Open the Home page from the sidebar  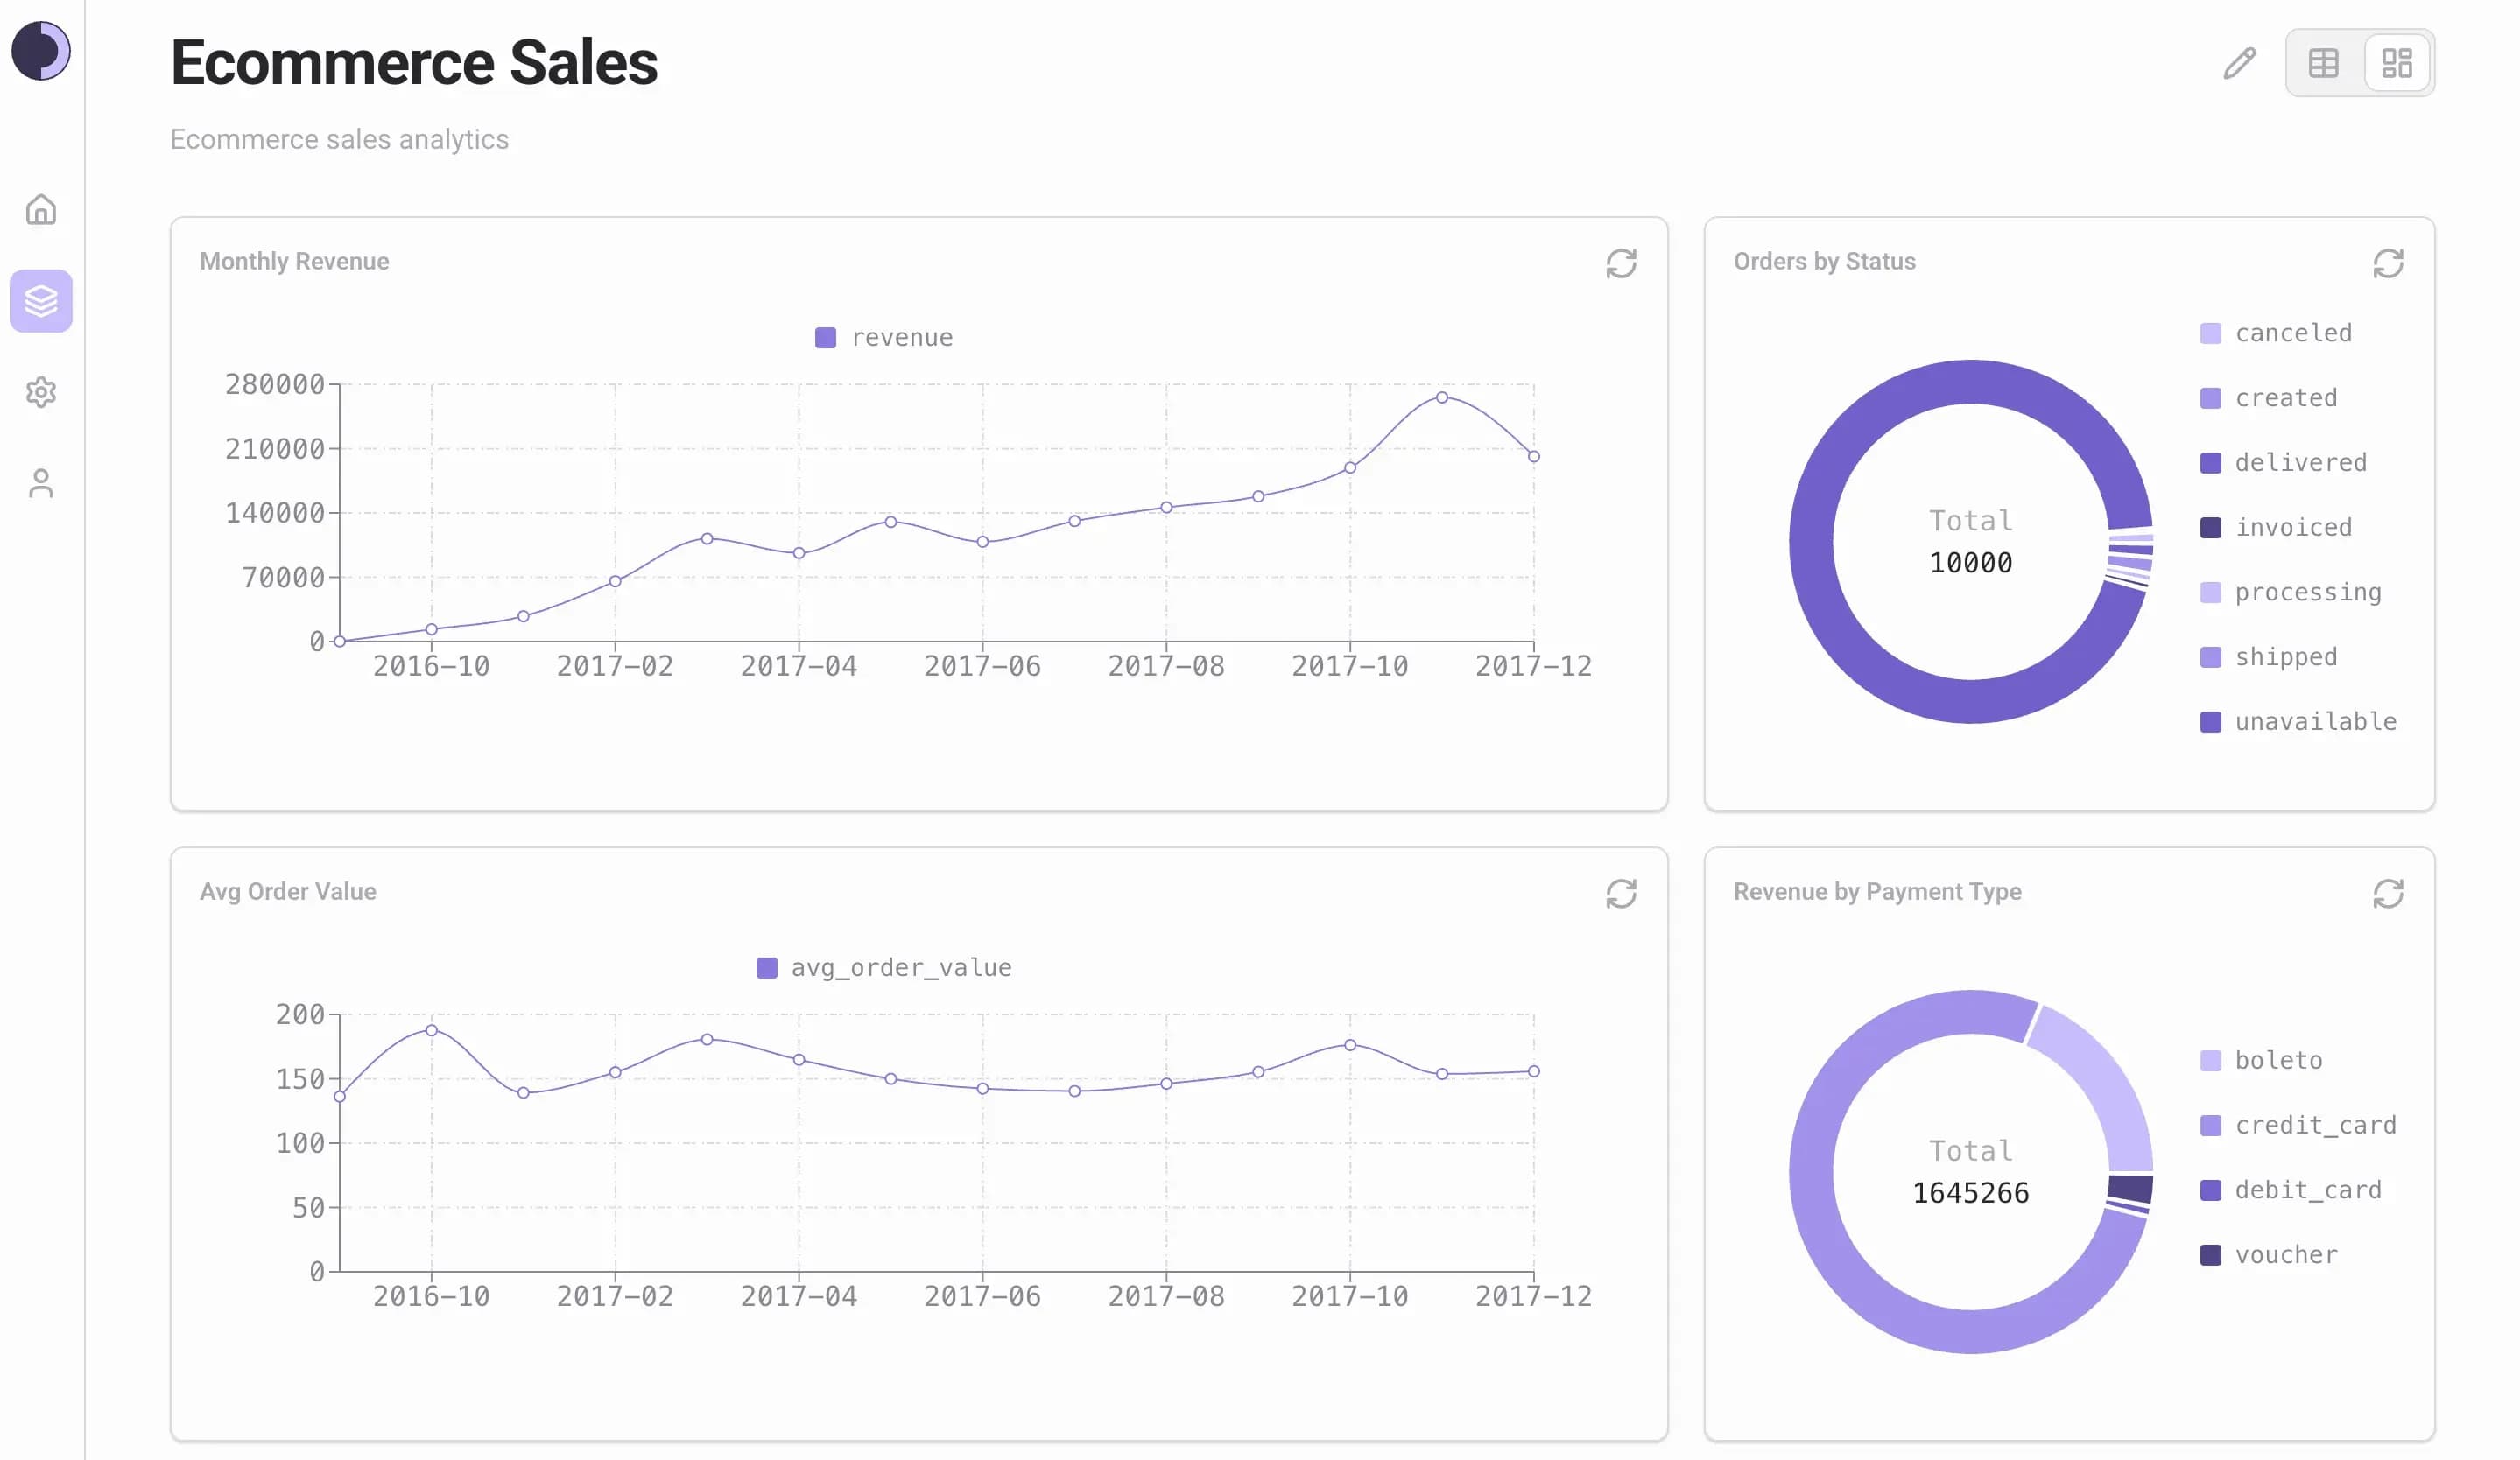(x=42, y=211)
